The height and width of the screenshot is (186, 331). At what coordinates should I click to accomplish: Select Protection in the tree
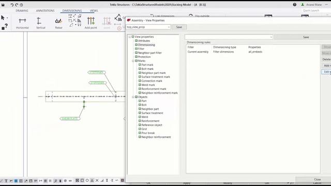[144, 57]
